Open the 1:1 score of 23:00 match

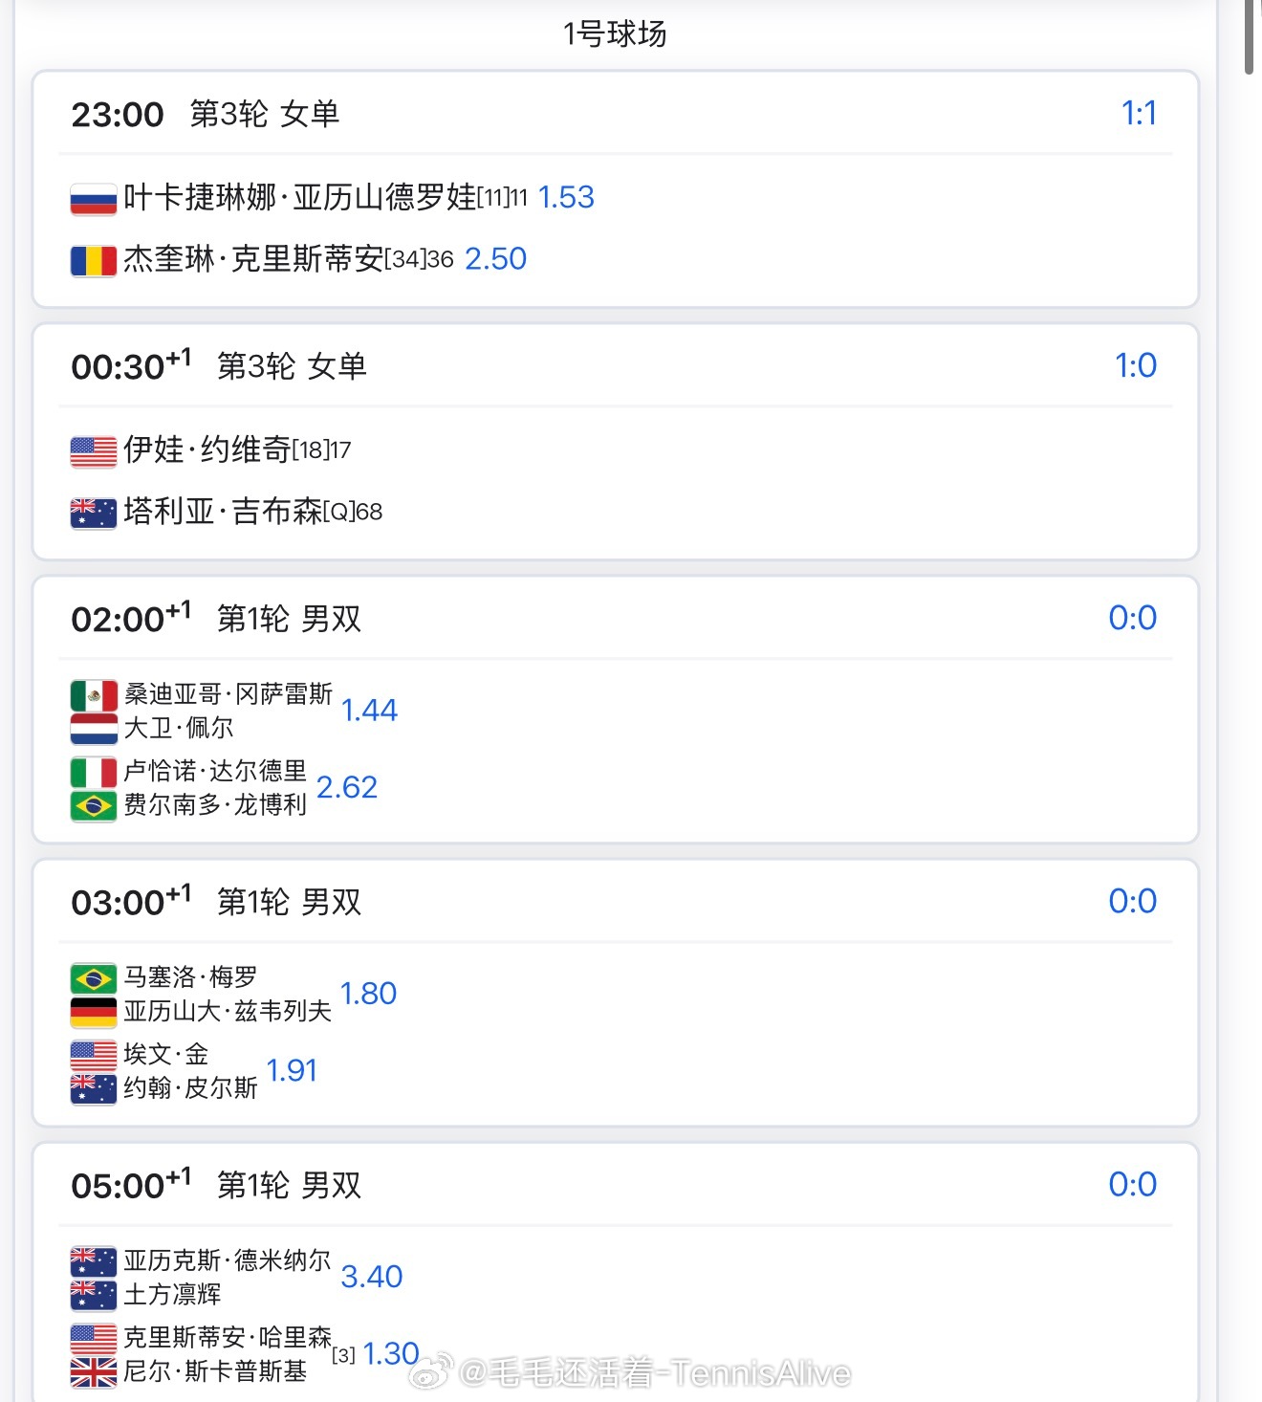coord(1138,114)
